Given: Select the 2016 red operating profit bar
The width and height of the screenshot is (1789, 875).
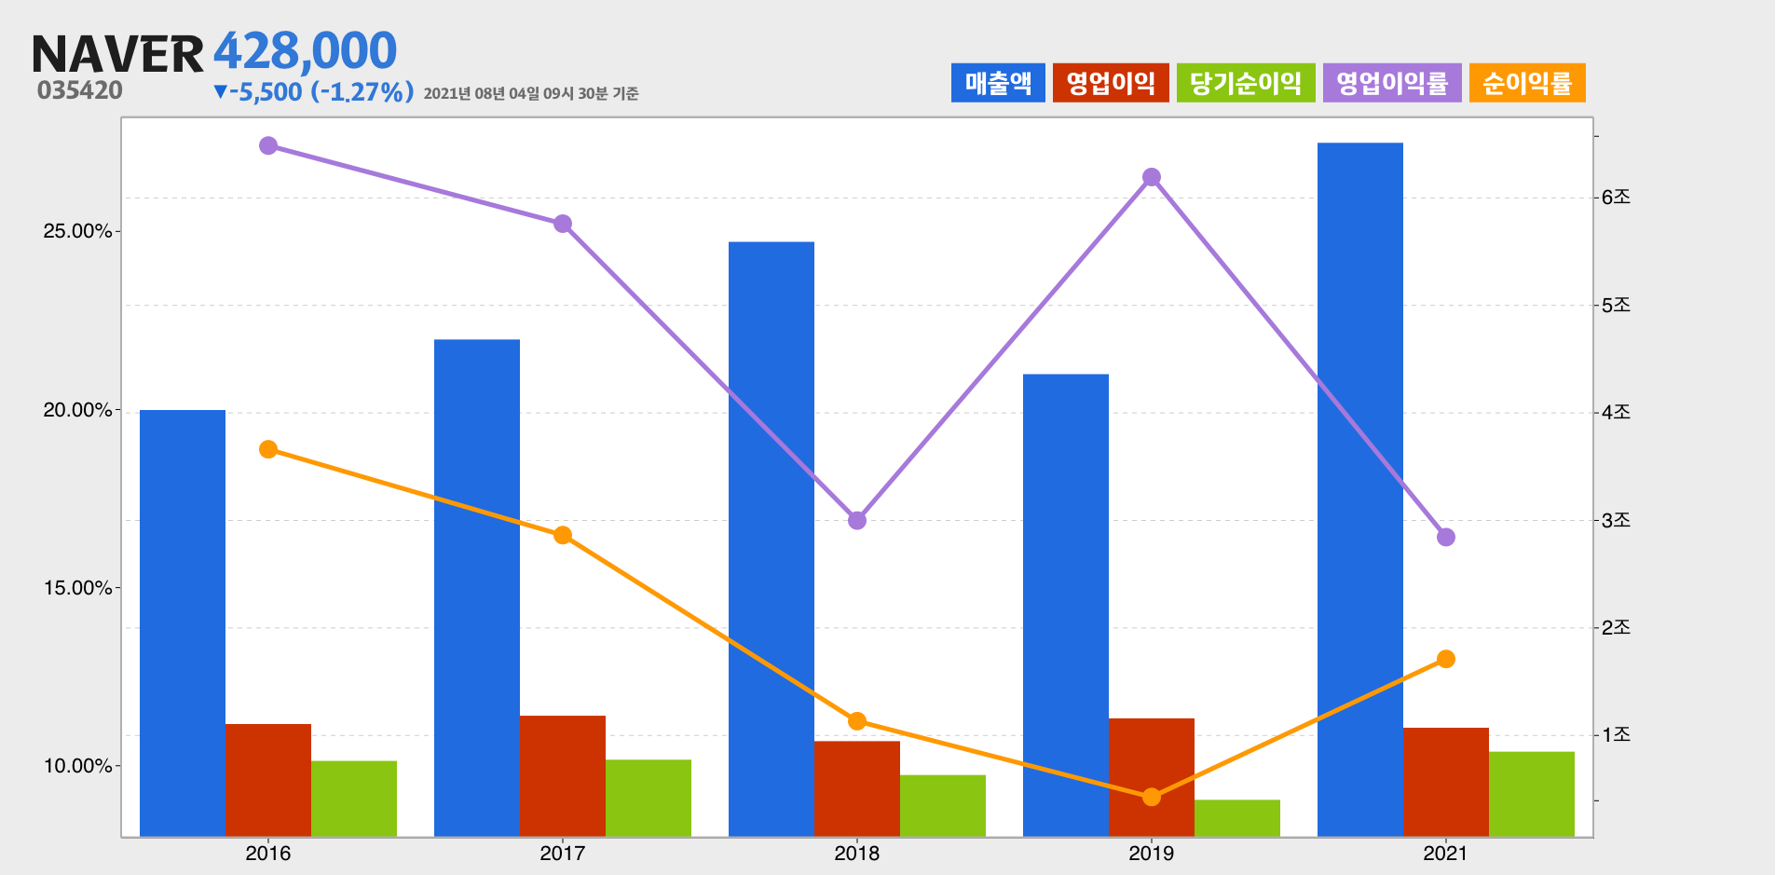Looking at the screenshot, I should pyautogui.click(x=268, y=780).
